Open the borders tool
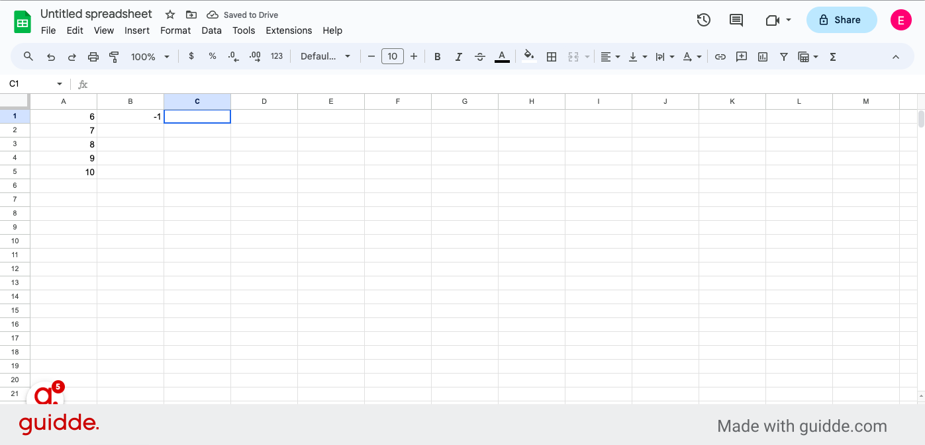Screen dimensions: 925x445 pos(552,56)
